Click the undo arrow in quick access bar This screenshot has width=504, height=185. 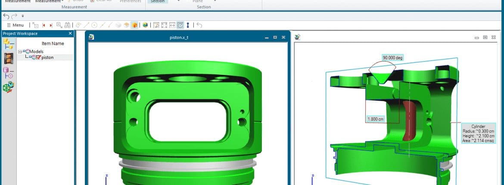coord(6,16)
